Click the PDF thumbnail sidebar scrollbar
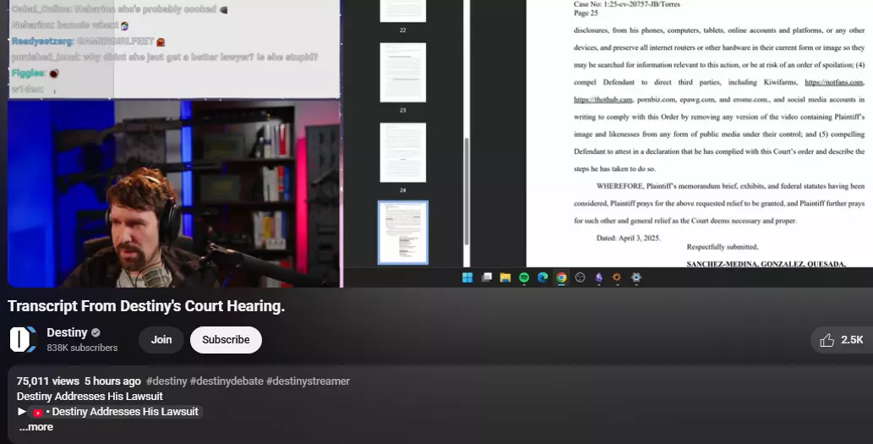Image resolution: width=873 pixels, height=444 pixels. tap(466, 190)
